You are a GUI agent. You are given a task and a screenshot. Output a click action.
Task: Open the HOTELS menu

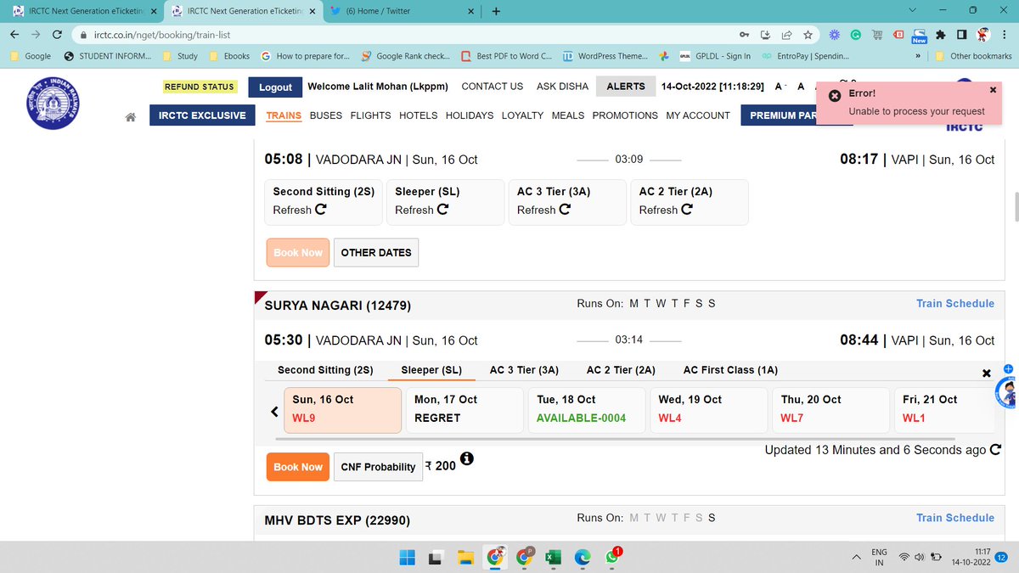tap(419, 115)
